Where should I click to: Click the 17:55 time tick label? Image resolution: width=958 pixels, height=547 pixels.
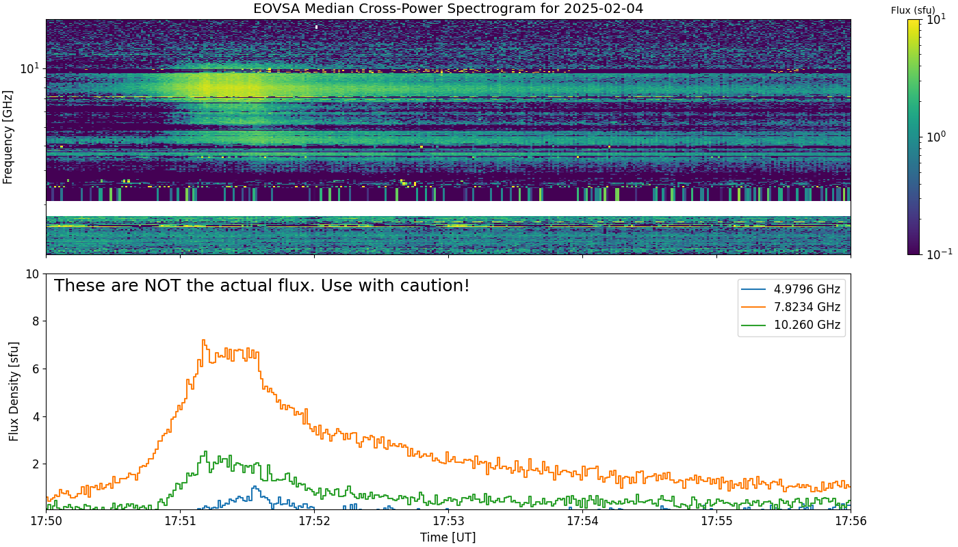[x=716, y=522]
